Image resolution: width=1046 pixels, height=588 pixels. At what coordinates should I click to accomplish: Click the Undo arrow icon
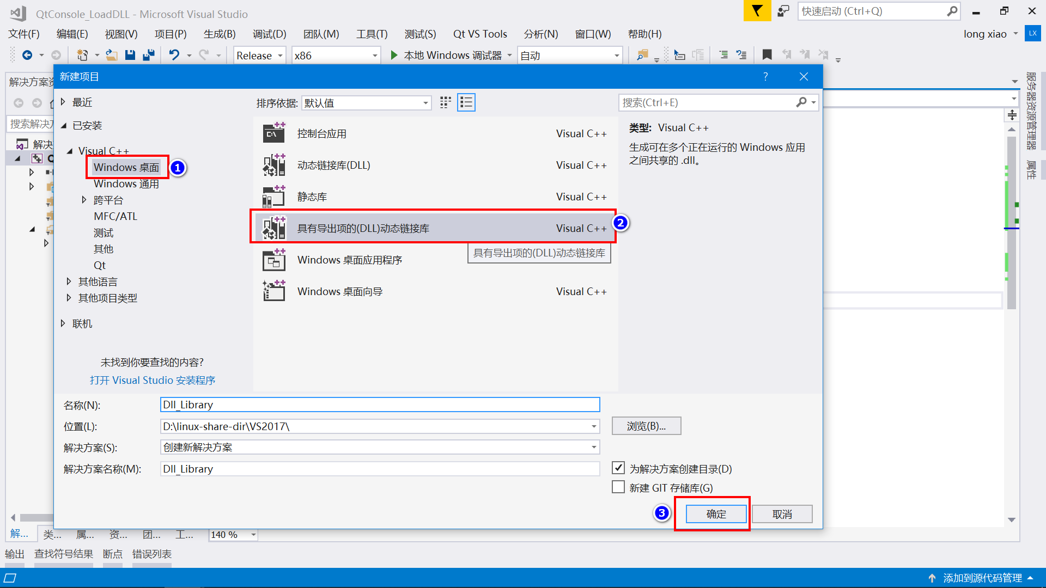(x=174, y=55)
